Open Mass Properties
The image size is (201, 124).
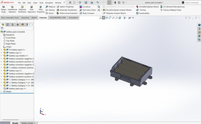(x=41, y=9)
